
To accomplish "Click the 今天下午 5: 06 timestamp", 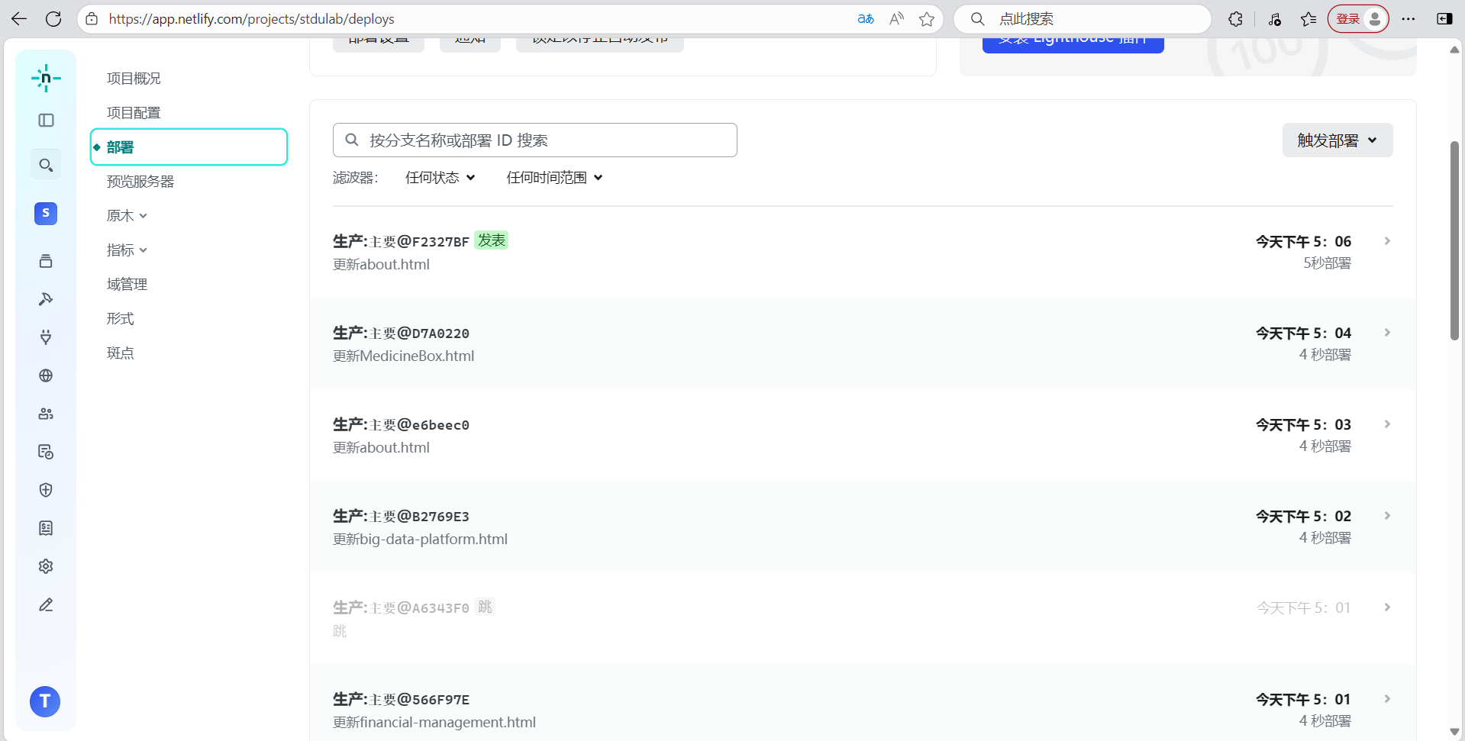I will click(1303, 242).
